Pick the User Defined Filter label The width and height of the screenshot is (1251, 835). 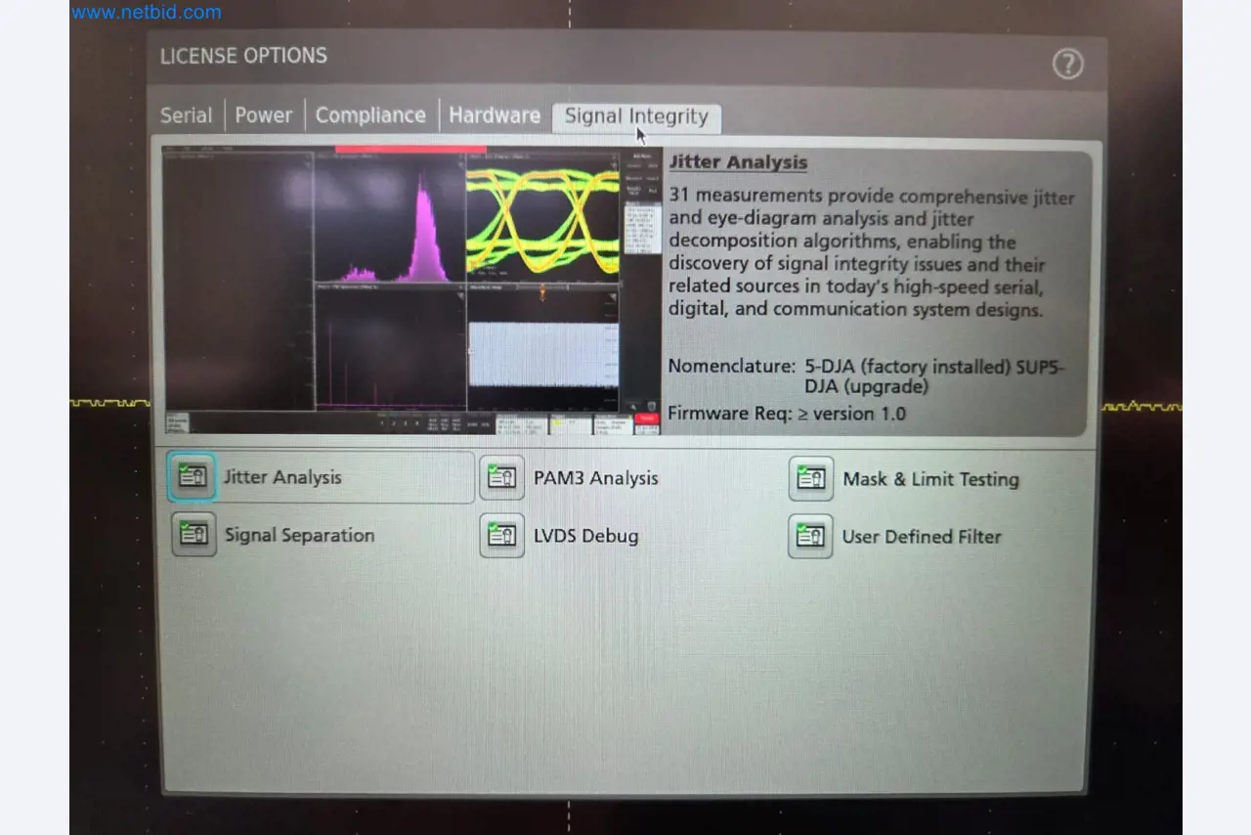coord(922,537)
